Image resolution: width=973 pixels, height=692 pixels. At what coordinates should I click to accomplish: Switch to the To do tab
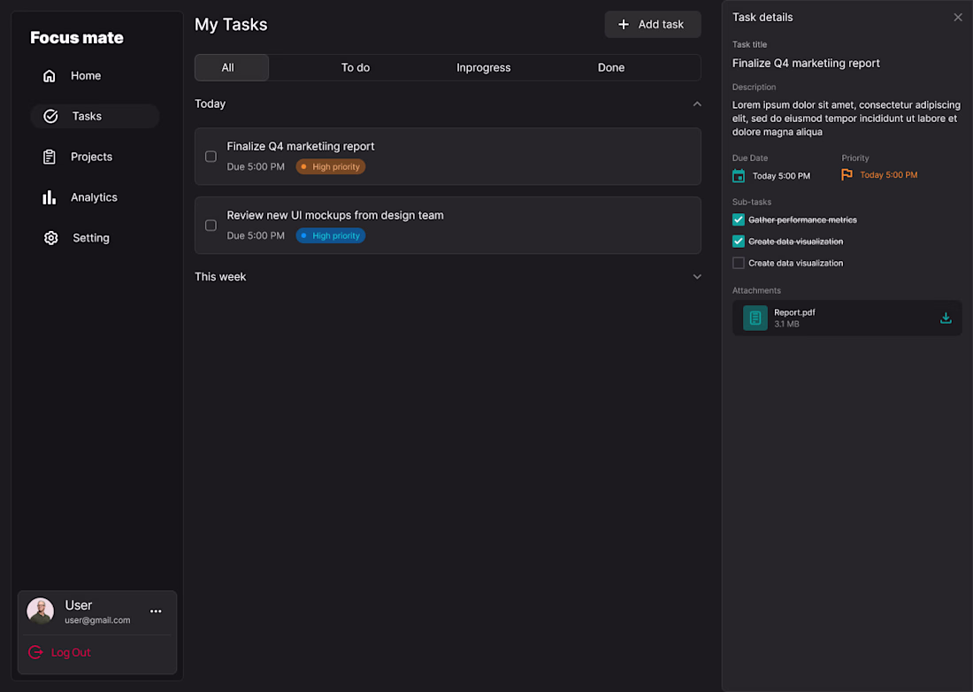pyautogui.click(x=356, y=68)
